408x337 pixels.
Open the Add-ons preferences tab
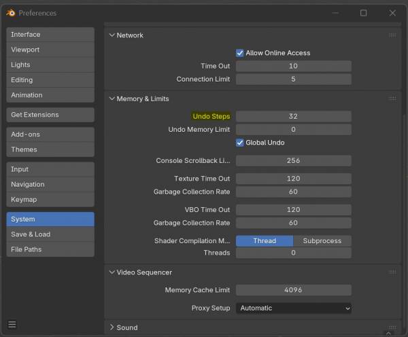pyautogui.click(x=50, y=135)
